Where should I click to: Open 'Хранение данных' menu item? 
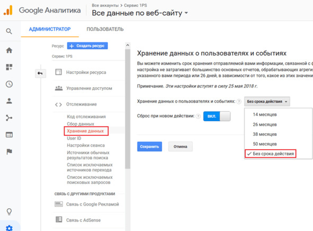(86, 131)
